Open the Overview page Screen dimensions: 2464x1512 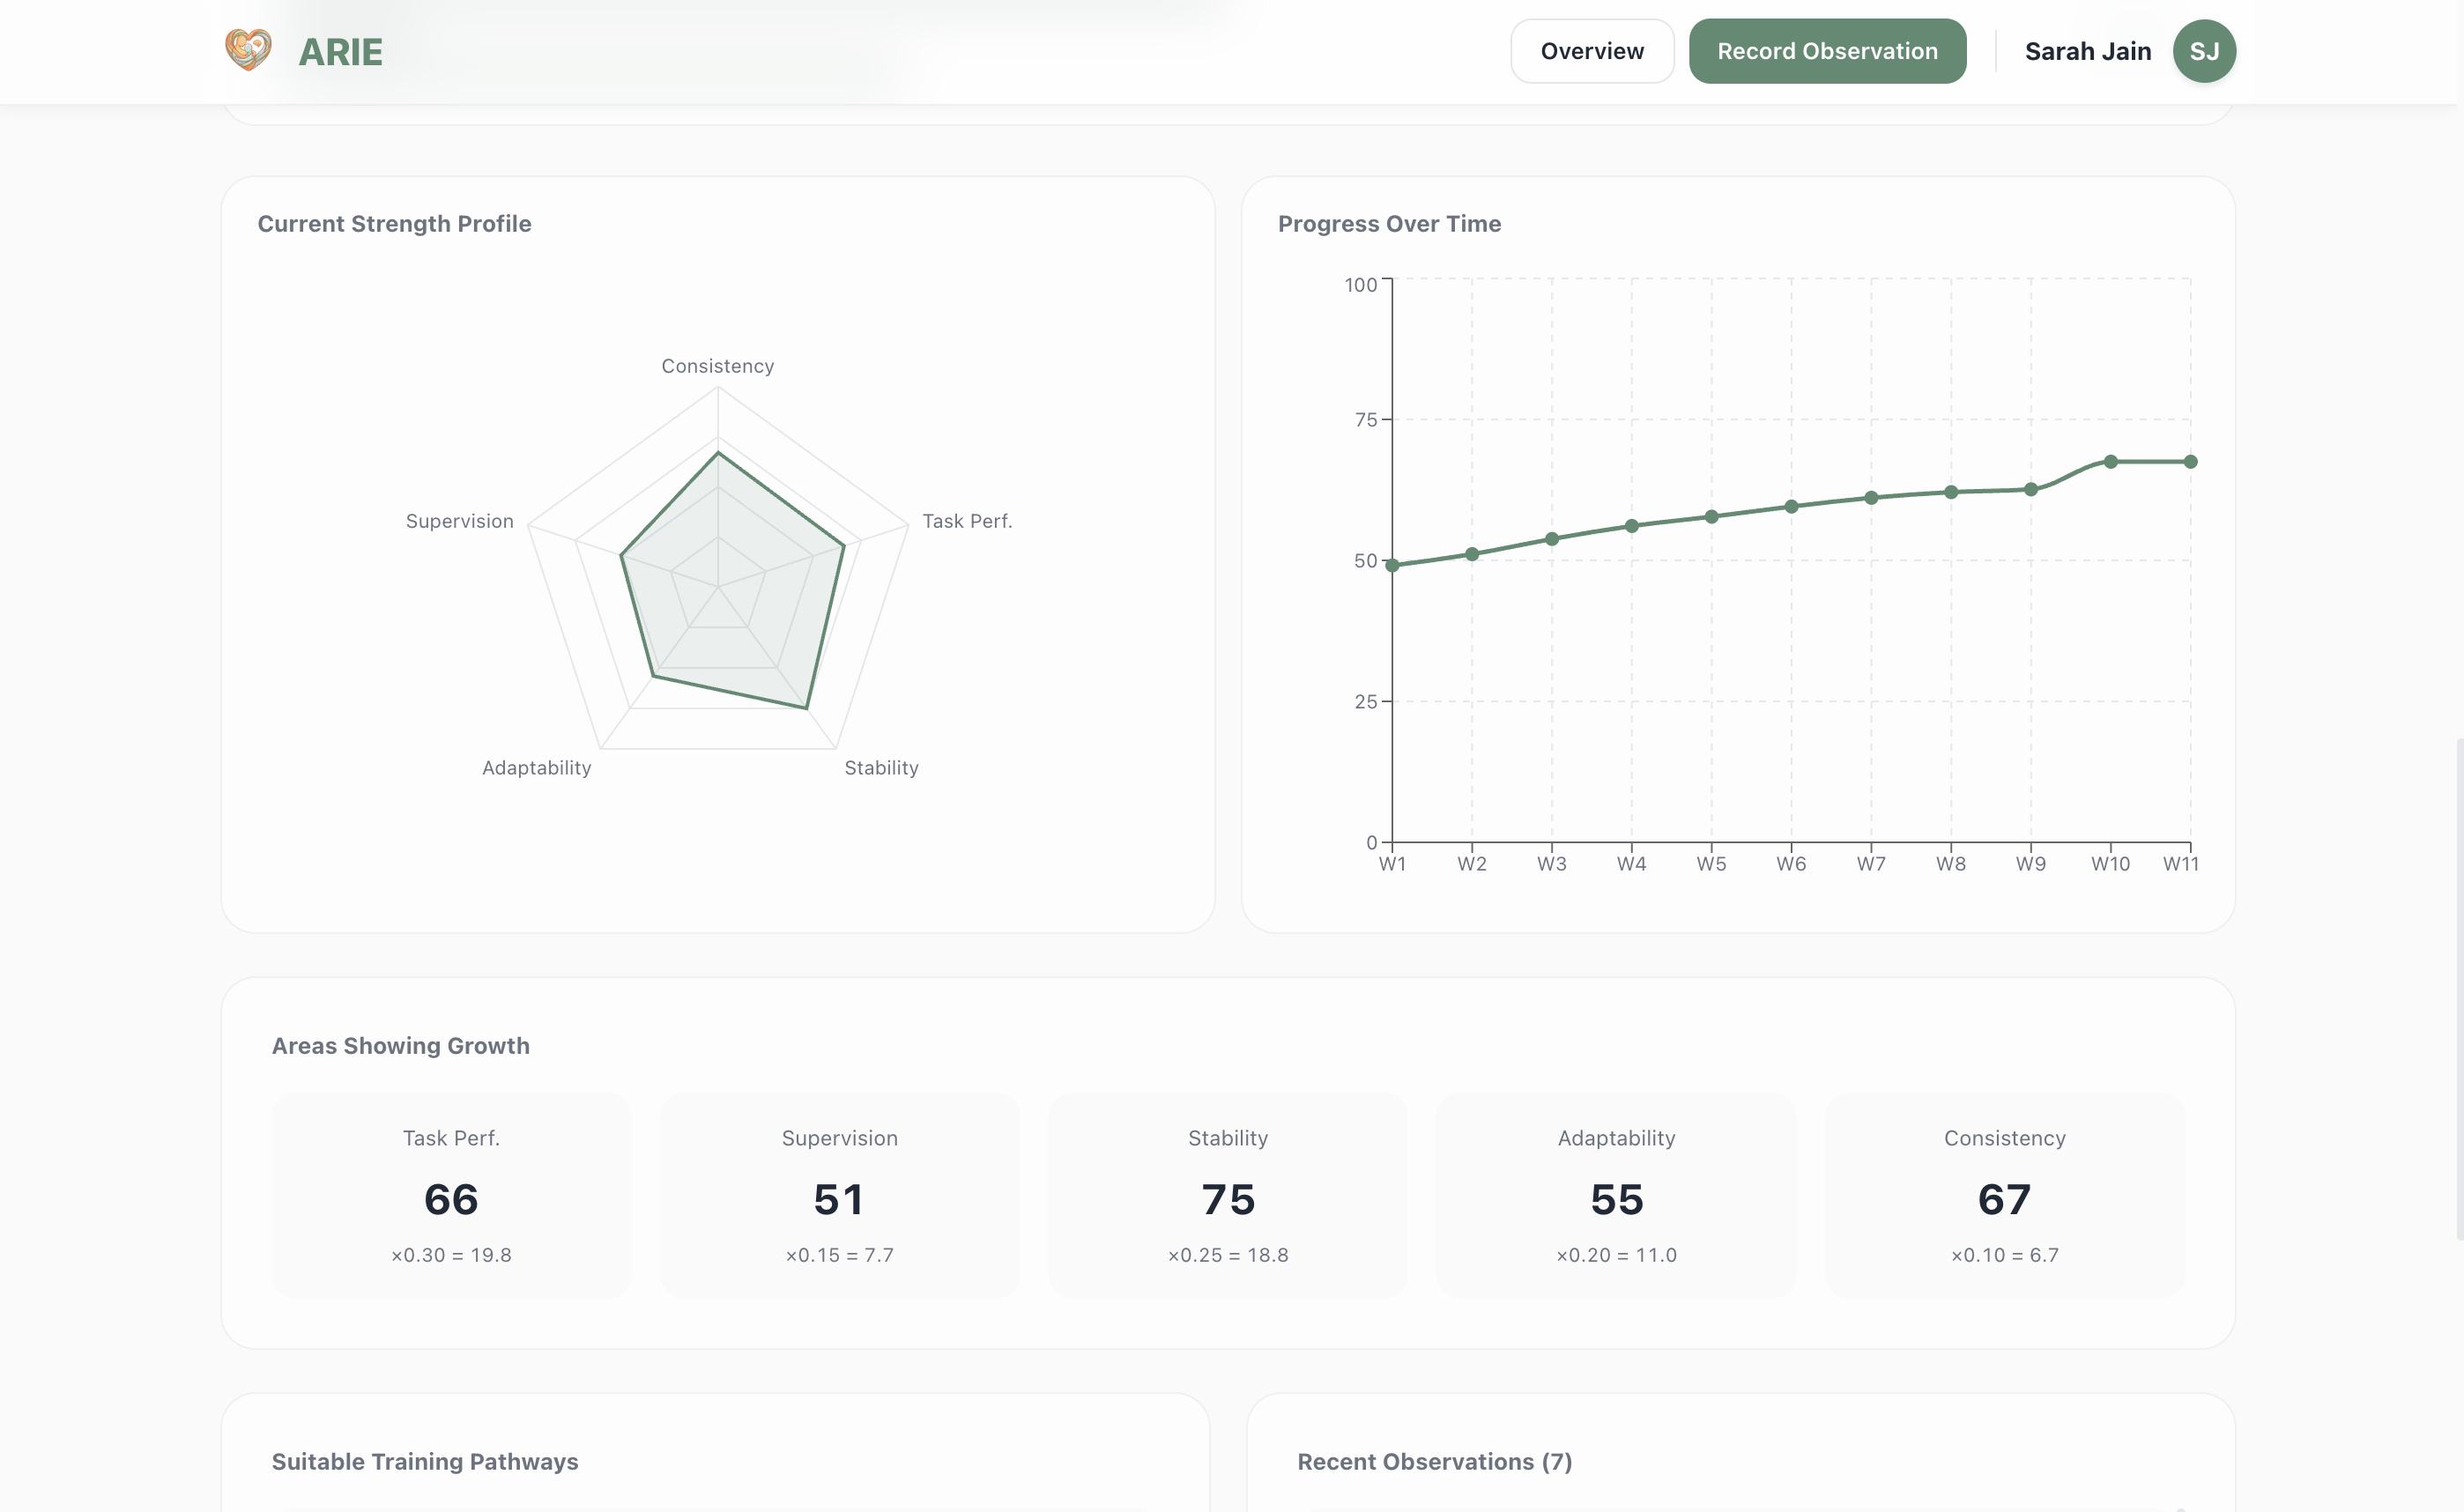[x=1591, y=51]
